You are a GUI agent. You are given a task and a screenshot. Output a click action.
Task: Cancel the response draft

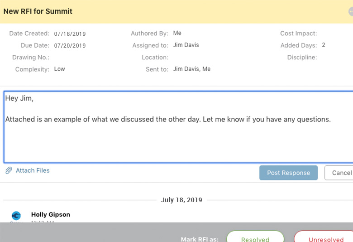tap(341, 173)
